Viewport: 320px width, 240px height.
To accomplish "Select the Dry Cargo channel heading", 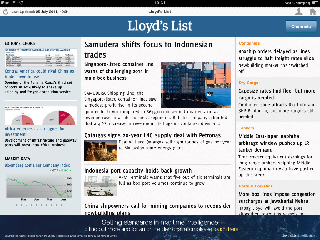I will [x=248, y=83].
